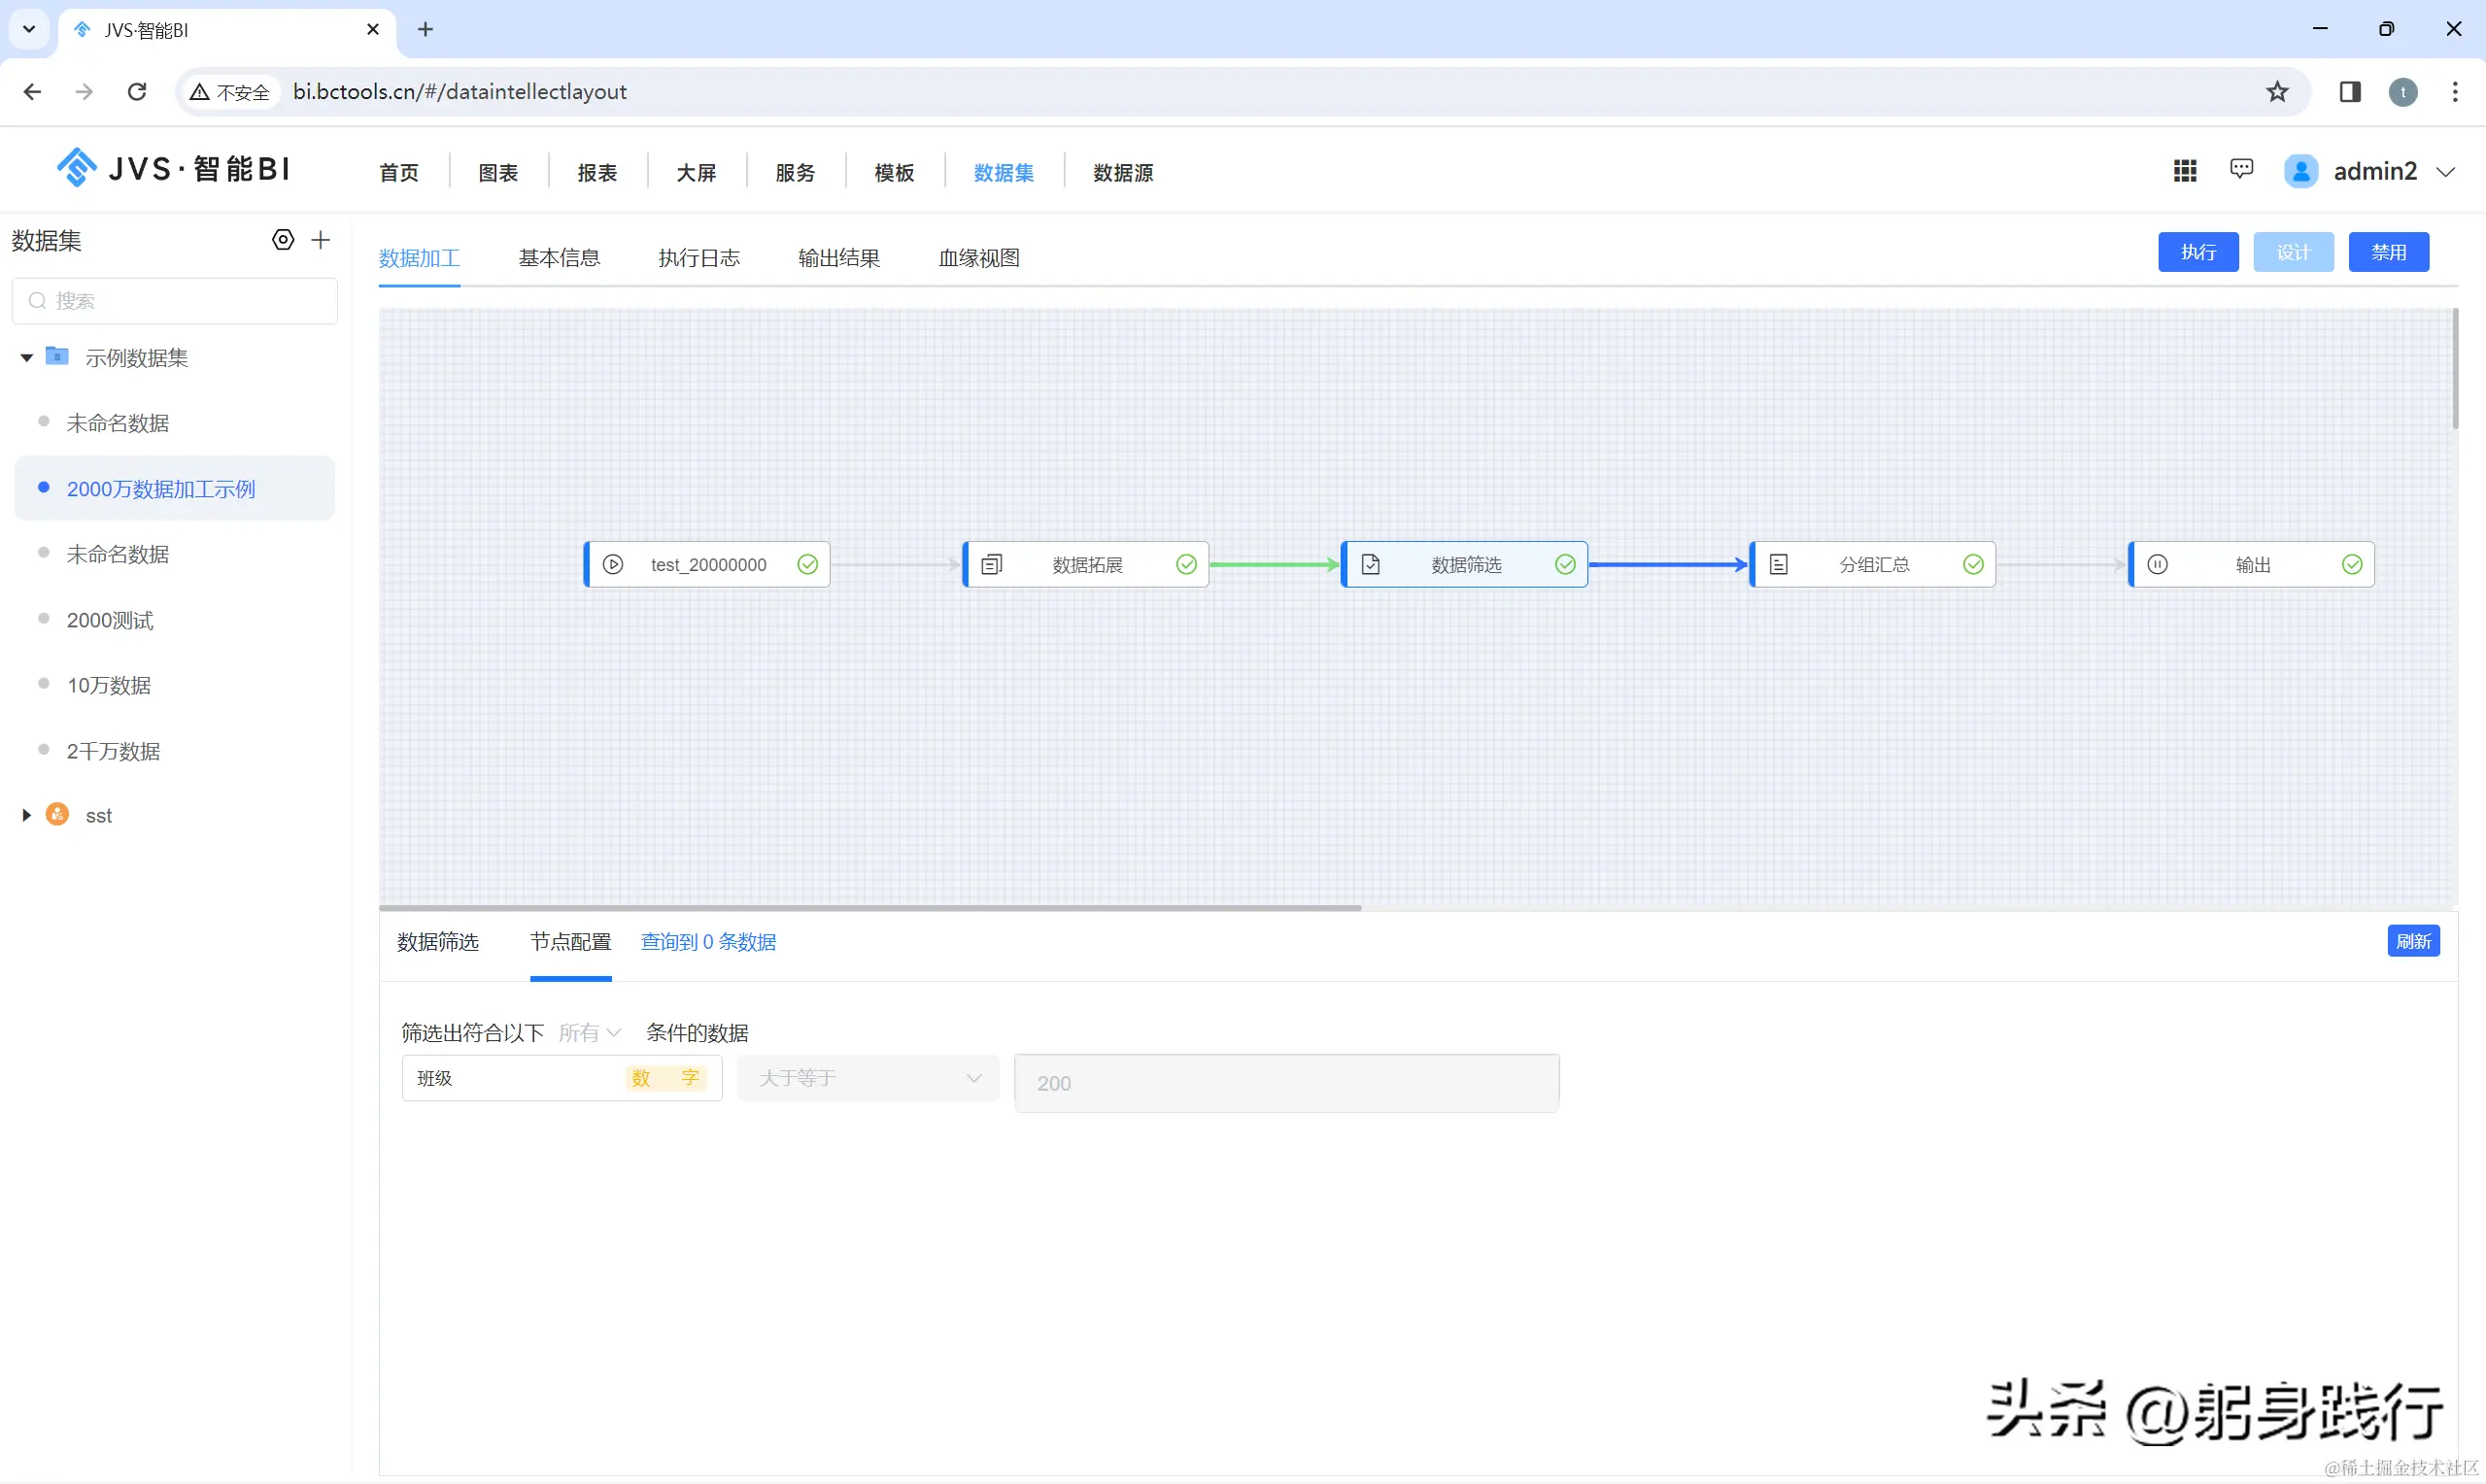
Task: Click the settings icon beside 数据集 title
Action: pos(283,240)
